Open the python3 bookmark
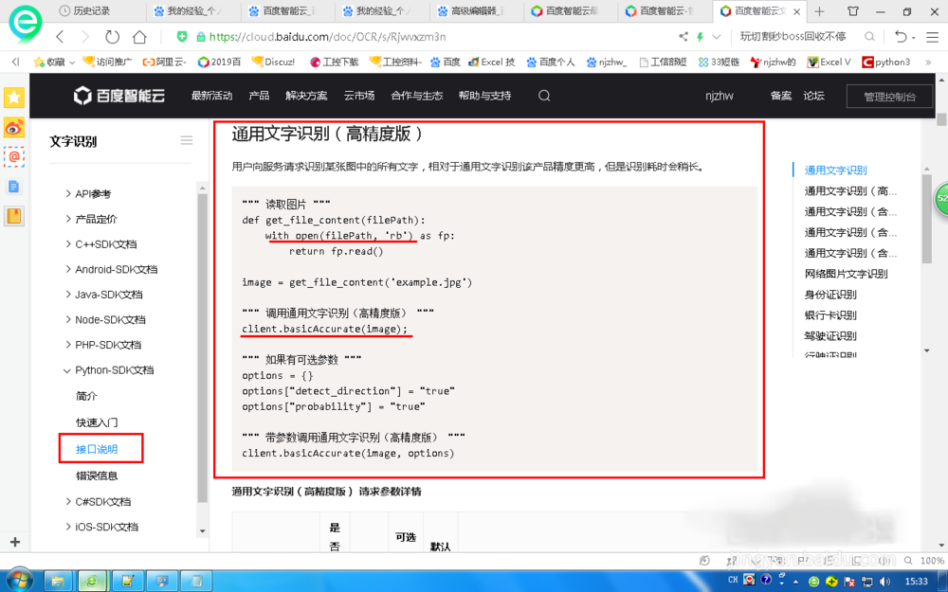This screenshot has height=592, width=948. pos(885,63)
